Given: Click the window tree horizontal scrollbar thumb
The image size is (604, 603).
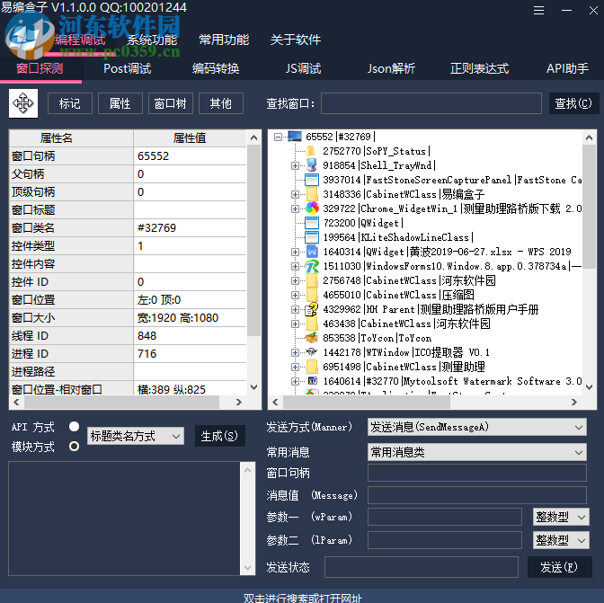Looking at the screenshot, I should 367,403.
